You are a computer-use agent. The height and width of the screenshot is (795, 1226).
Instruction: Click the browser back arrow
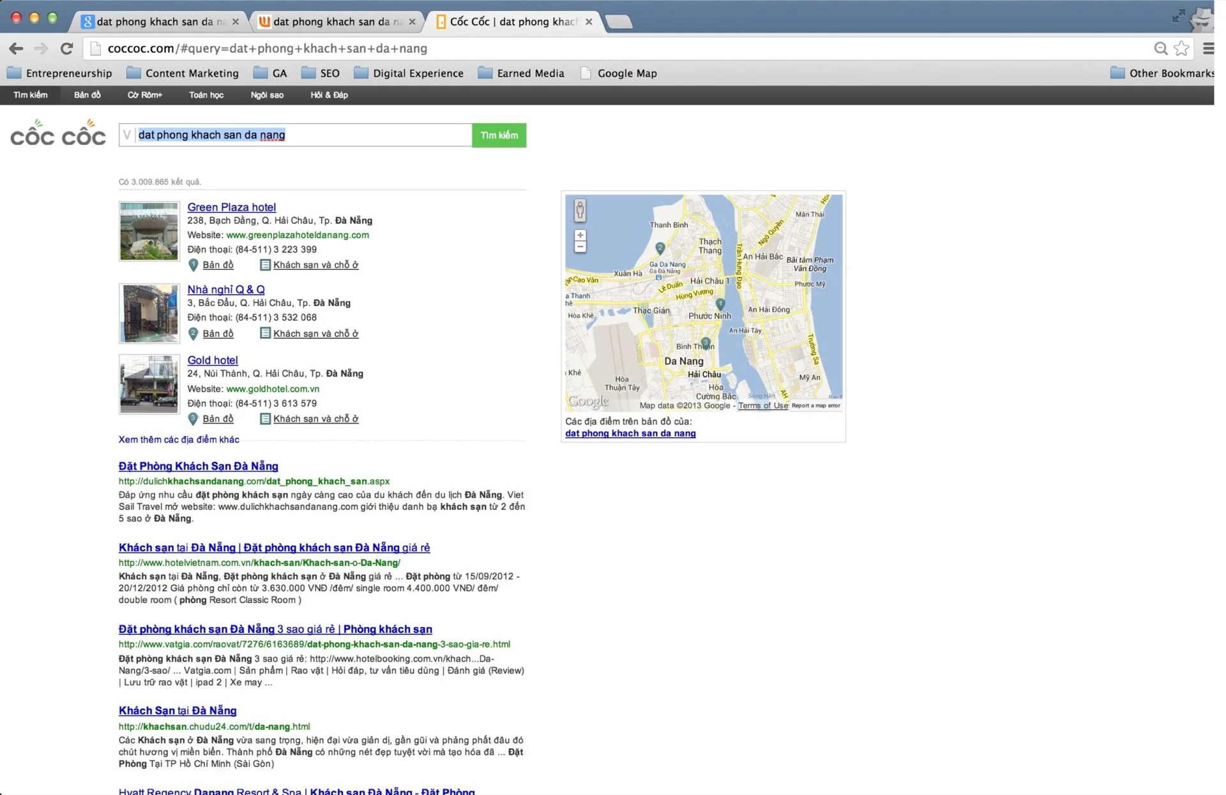pyautogui.click(x=16, y=48)
